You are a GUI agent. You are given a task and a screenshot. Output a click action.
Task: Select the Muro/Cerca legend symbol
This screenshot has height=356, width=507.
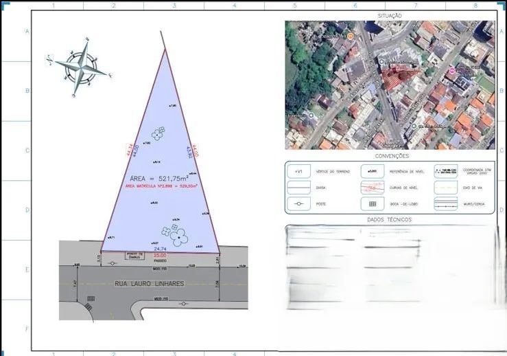[x=445, y=204]
